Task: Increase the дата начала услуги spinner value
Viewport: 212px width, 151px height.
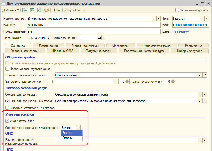Action: [x=173, y=80]
